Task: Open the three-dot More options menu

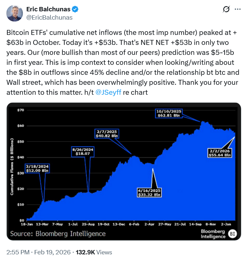Action: click(237, 10)
